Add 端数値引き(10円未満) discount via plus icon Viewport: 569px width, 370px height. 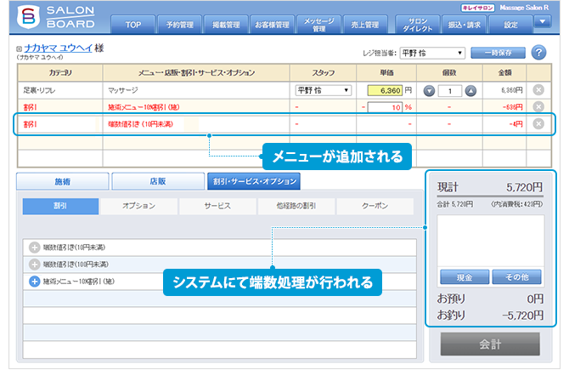35,248
